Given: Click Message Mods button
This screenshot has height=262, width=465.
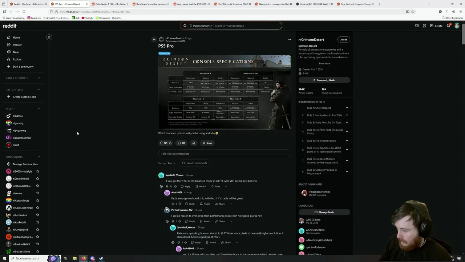Looking at the screenshot, I should pos(324,212).
